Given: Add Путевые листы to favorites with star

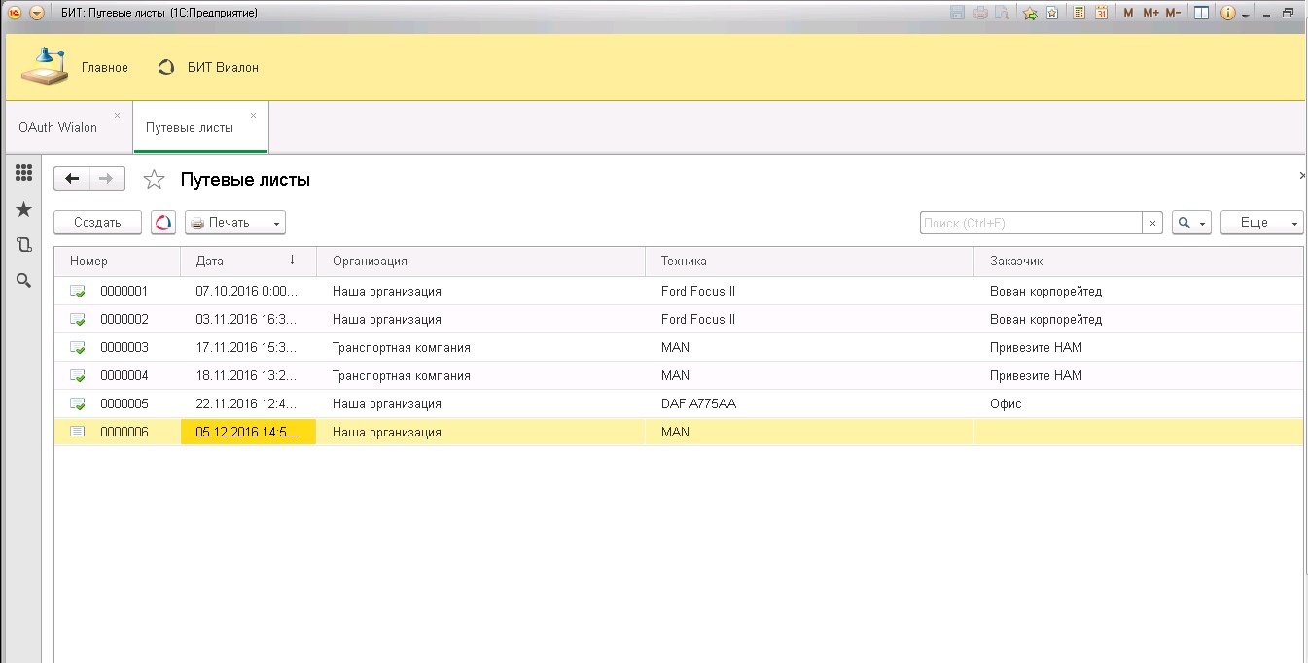Looking at the screenshot, I should pyautogui.click(x=154, y=180).
